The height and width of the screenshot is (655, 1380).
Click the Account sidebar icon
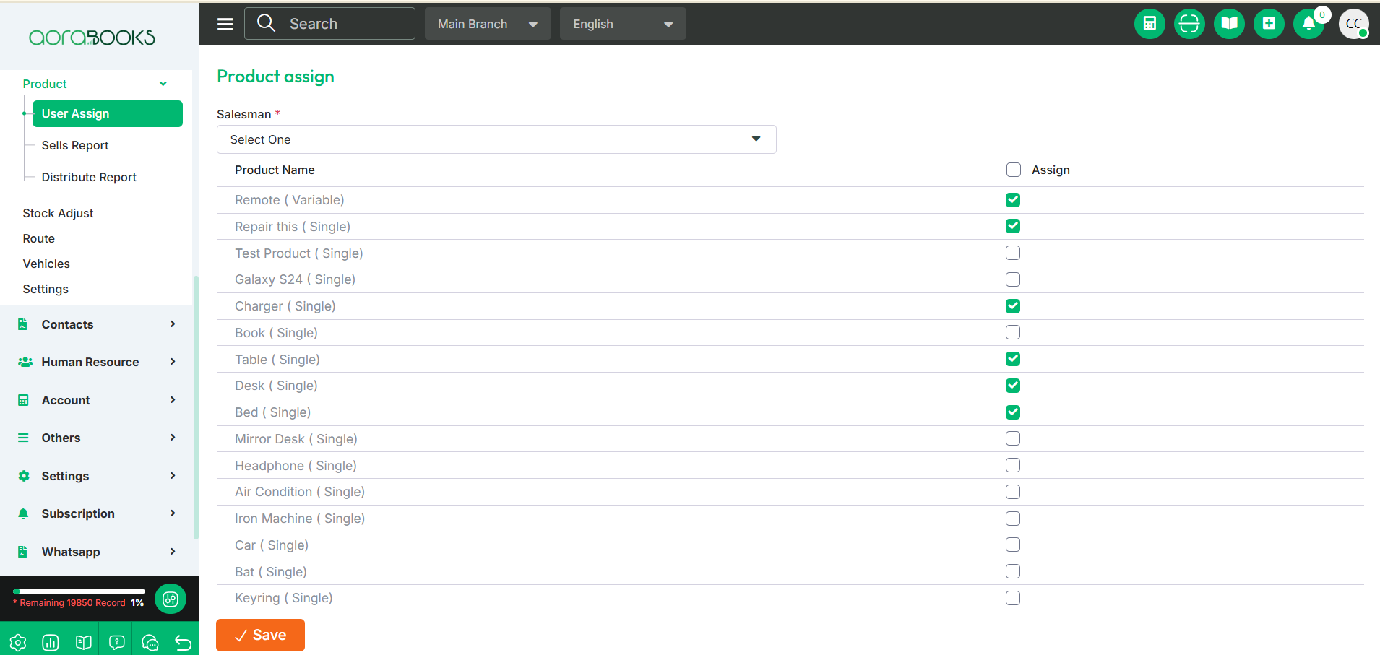coord(23,400)
